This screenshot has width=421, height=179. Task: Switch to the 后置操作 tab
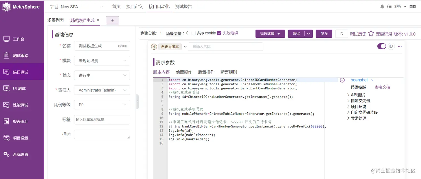pos(206,72)
